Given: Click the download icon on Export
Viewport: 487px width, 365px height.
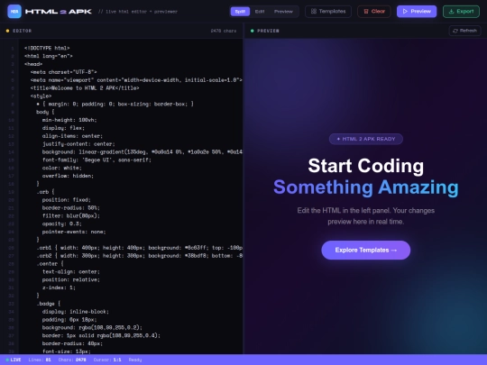Looking at the screenshot, I should (x=451, y=12).
